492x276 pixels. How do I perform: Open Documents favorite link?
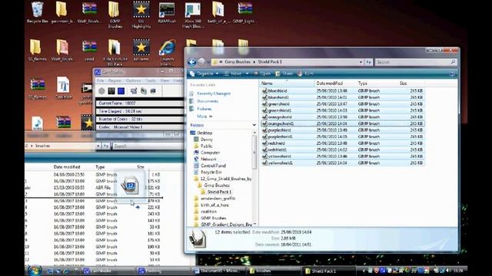[x=208, y=101]
